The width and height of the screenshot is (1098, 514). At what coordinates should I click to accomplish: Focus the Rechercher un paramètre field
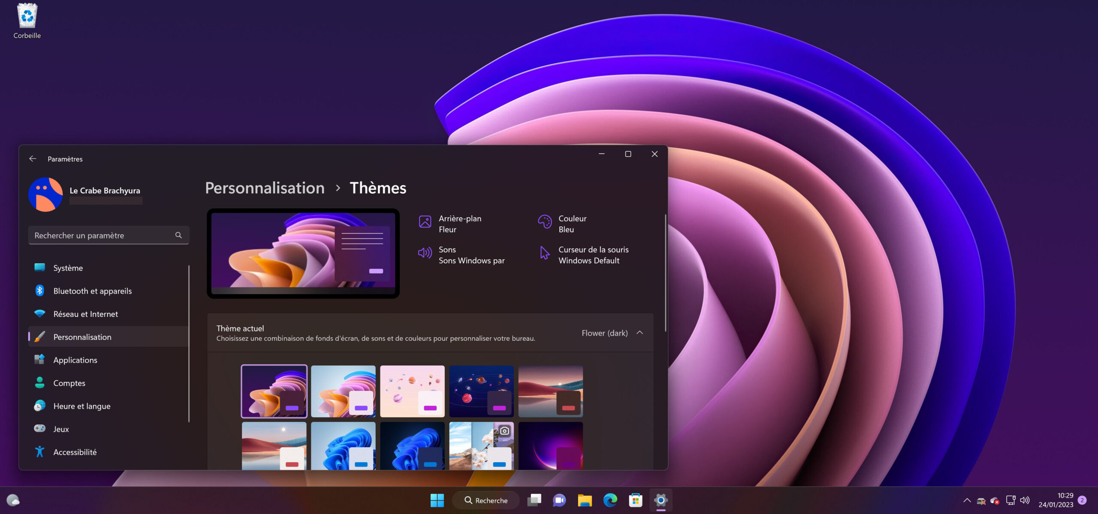(109, 235)
